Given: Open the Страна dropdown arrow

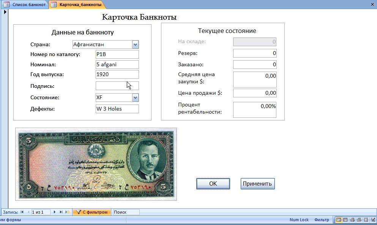Looking at the screenshot, I should (x=136, y=45).
